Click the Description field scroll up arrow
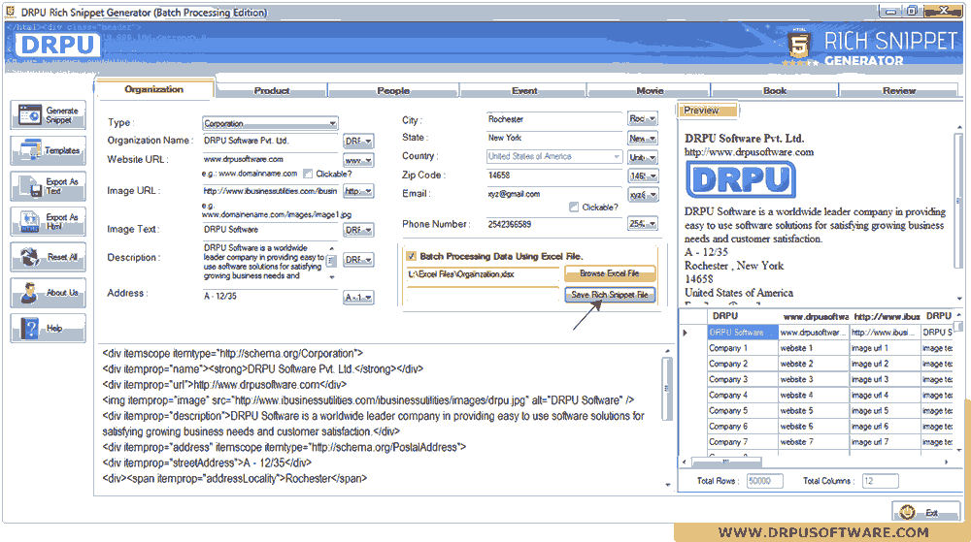Viewport: 971px width, 542px height. [x=332, y=248]
